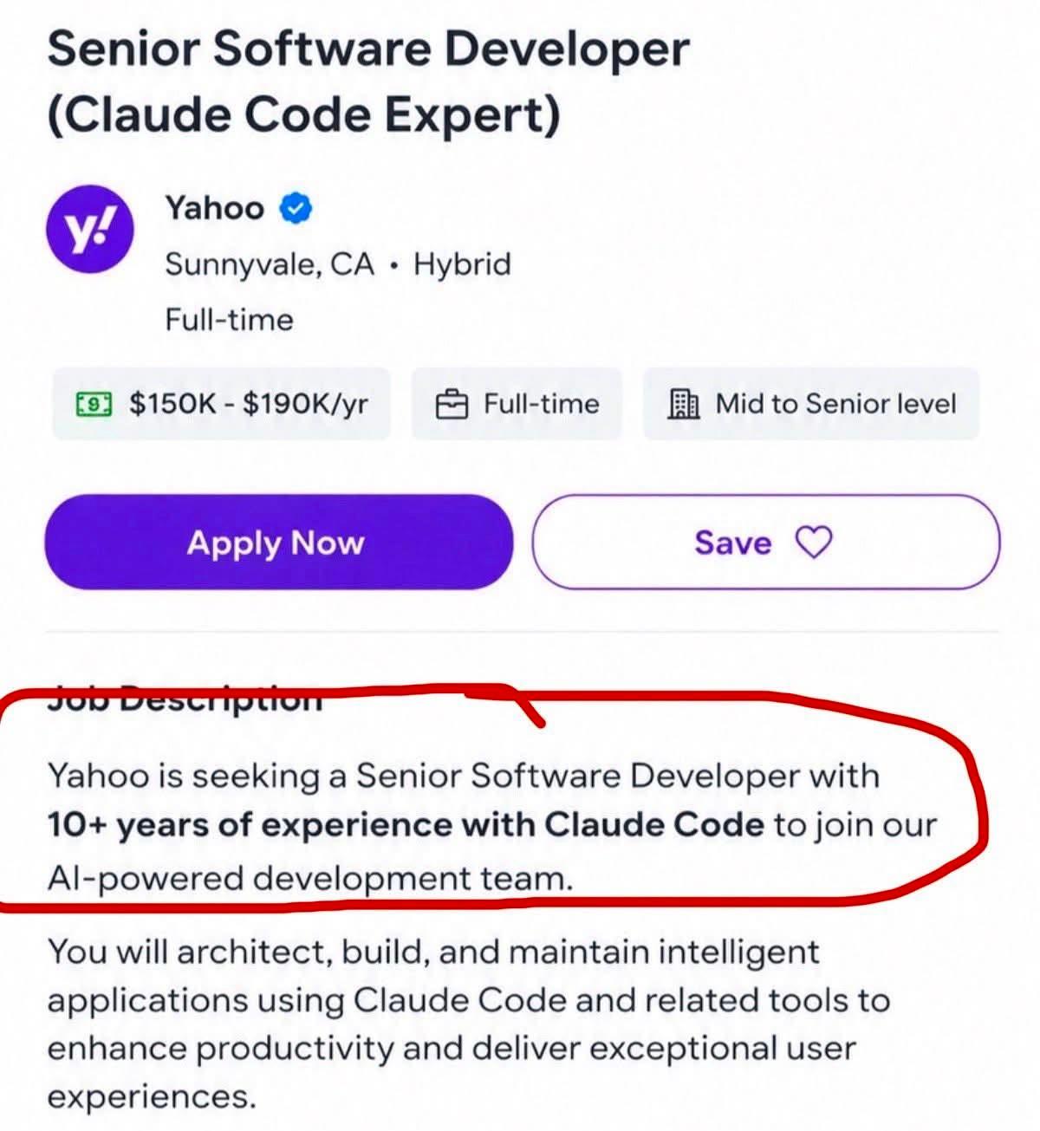Select the Mid to Senior level chip
The image size is (1040, 1131).
click(x=811, y=404)
